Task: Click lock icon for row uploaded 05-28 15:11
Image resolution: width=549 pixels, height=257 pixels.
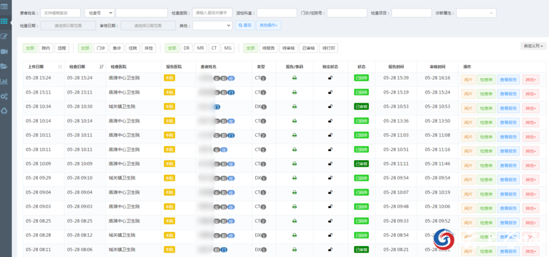Action: click(x=330, y=92)
